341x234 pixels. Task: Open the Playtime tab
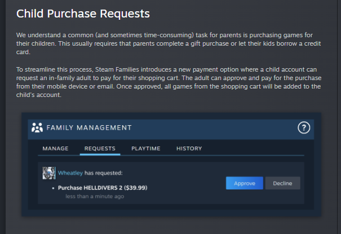click(x=146, y=148)
